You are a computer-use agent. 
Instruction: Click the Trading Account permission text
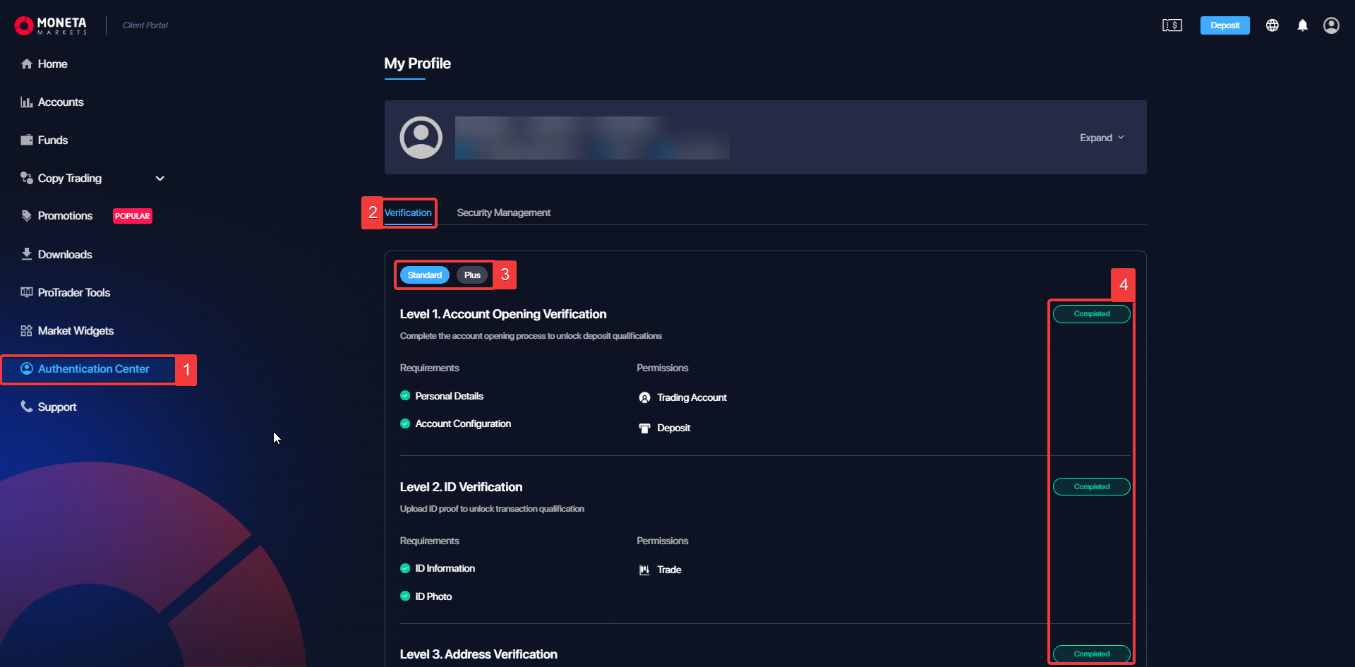coord(692,398)
